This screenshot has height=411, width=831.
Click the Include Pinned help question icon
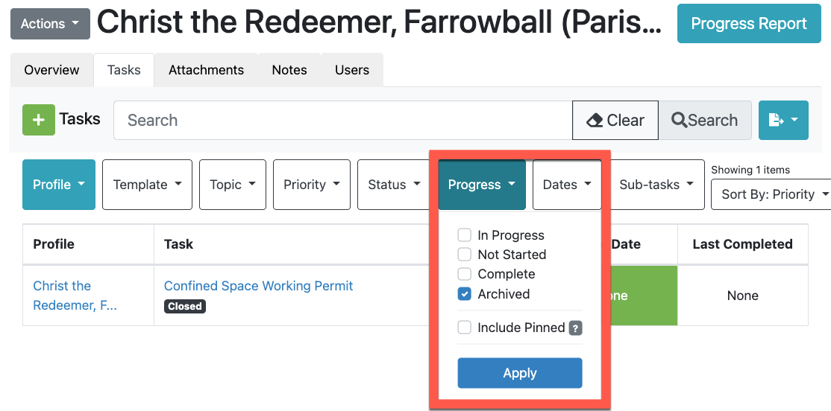pos(575,328)
